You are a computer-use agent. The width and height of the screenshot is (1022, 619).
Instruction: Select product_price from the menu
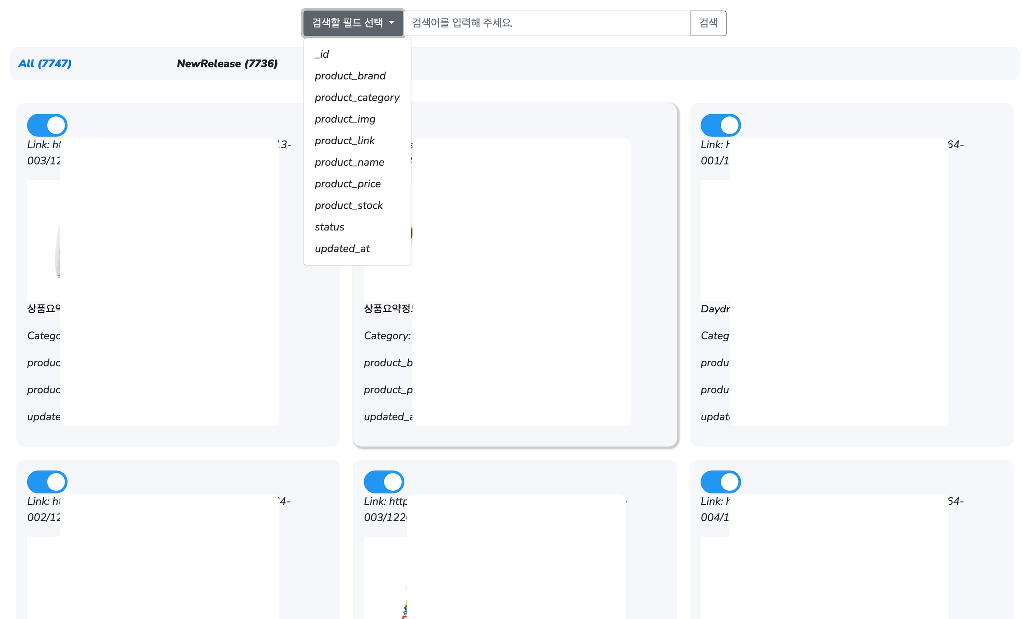coord(347,184)
